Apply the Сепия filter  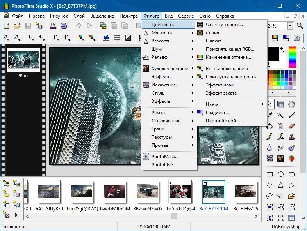pos(232,33)
